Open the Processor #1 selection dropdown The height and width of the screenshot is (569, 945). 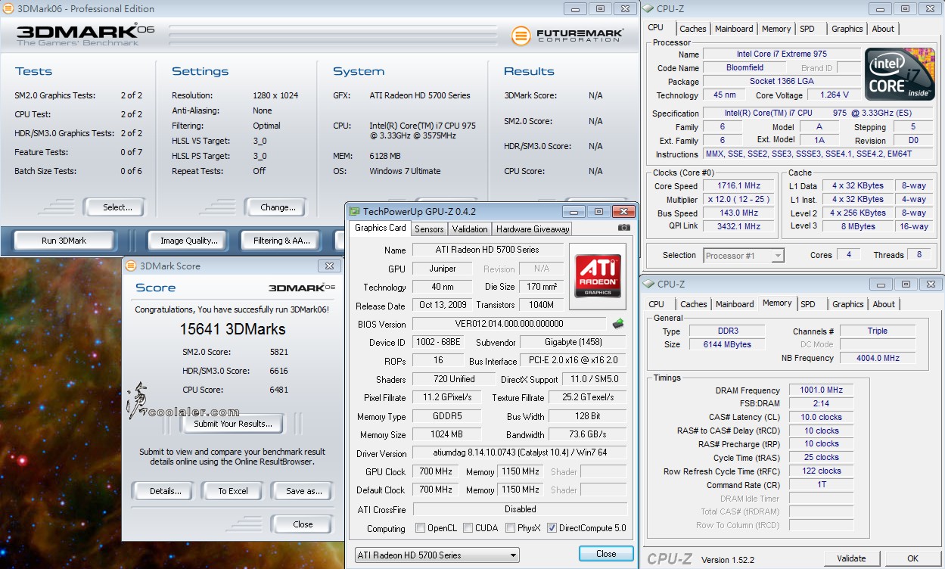coord(744,256)
